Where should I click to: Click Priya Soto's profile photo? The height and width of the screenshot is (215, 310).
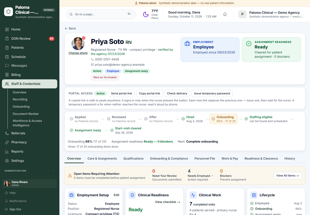click(x=78, y=44)
